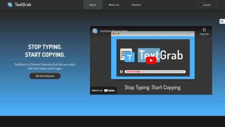Click the highlighted TextGrab wordmark in video

tap(160, 55)
